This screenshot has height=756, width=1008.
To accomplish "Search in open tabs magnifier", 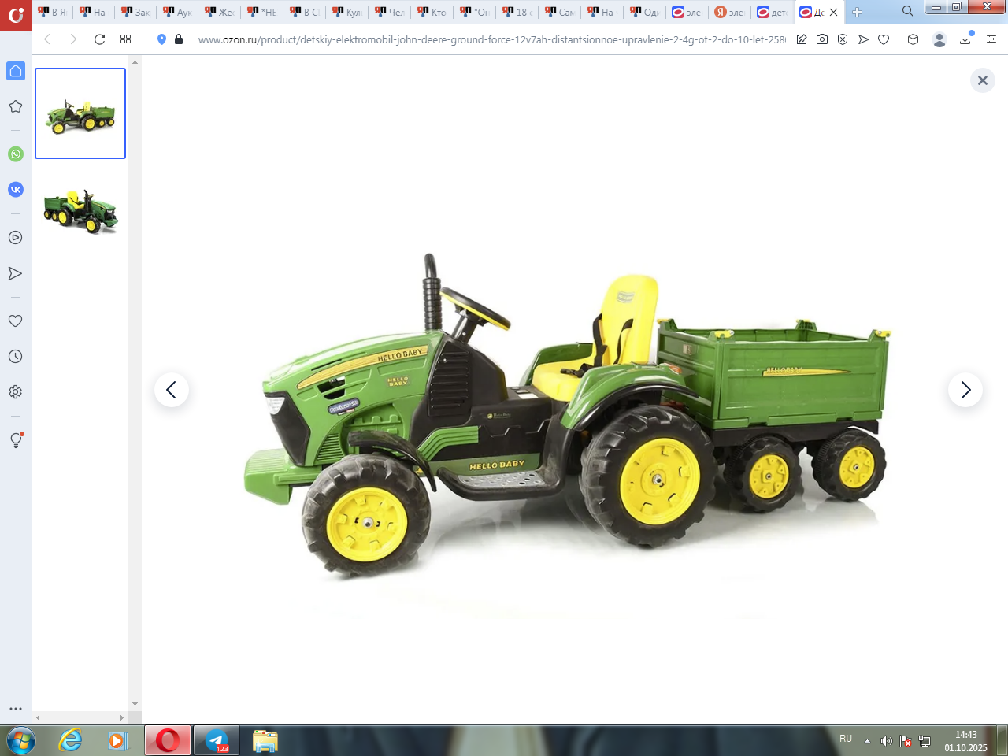I will pos(907,12).
